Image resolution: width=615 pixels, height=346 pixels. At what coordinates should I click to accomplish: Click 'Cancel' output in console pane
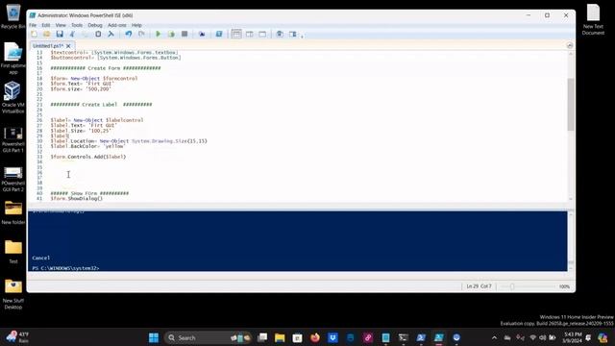tap(40, 258)
